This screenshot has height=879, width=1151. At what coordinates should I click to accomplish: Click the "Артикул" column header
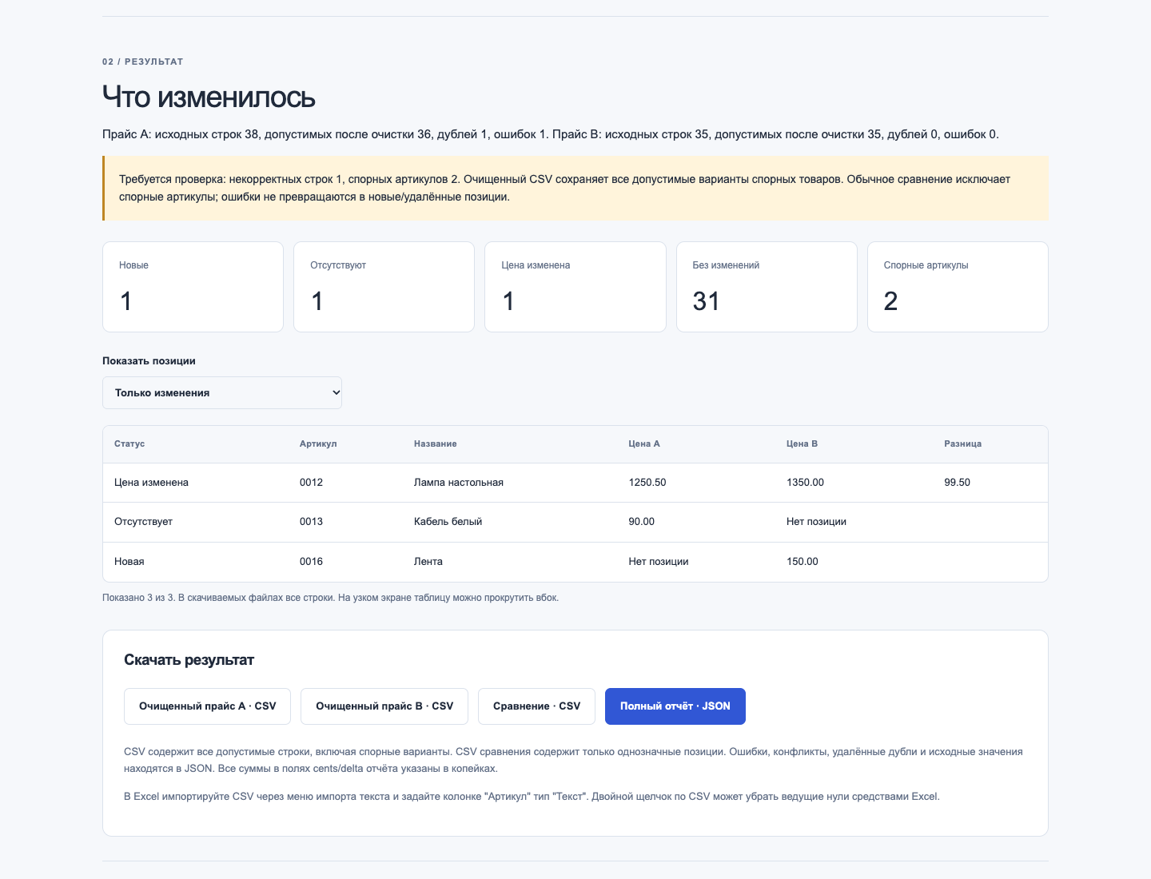[x=318, y=443]
